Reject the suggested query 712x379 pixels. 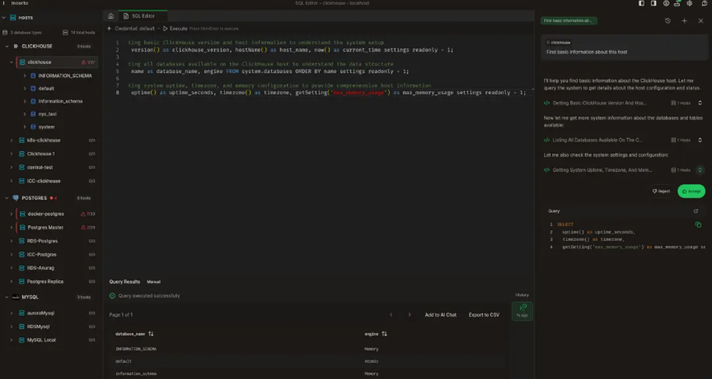(x=661, y=191)
